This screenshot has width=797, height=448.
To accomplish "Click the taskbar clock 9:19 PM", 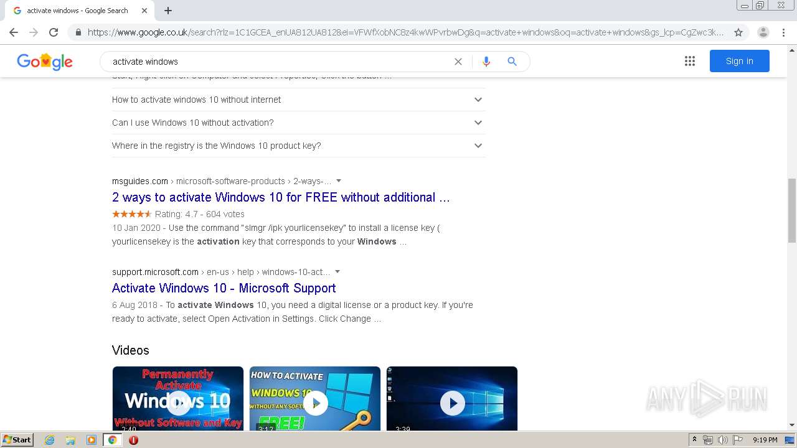I will coord(765,440).
